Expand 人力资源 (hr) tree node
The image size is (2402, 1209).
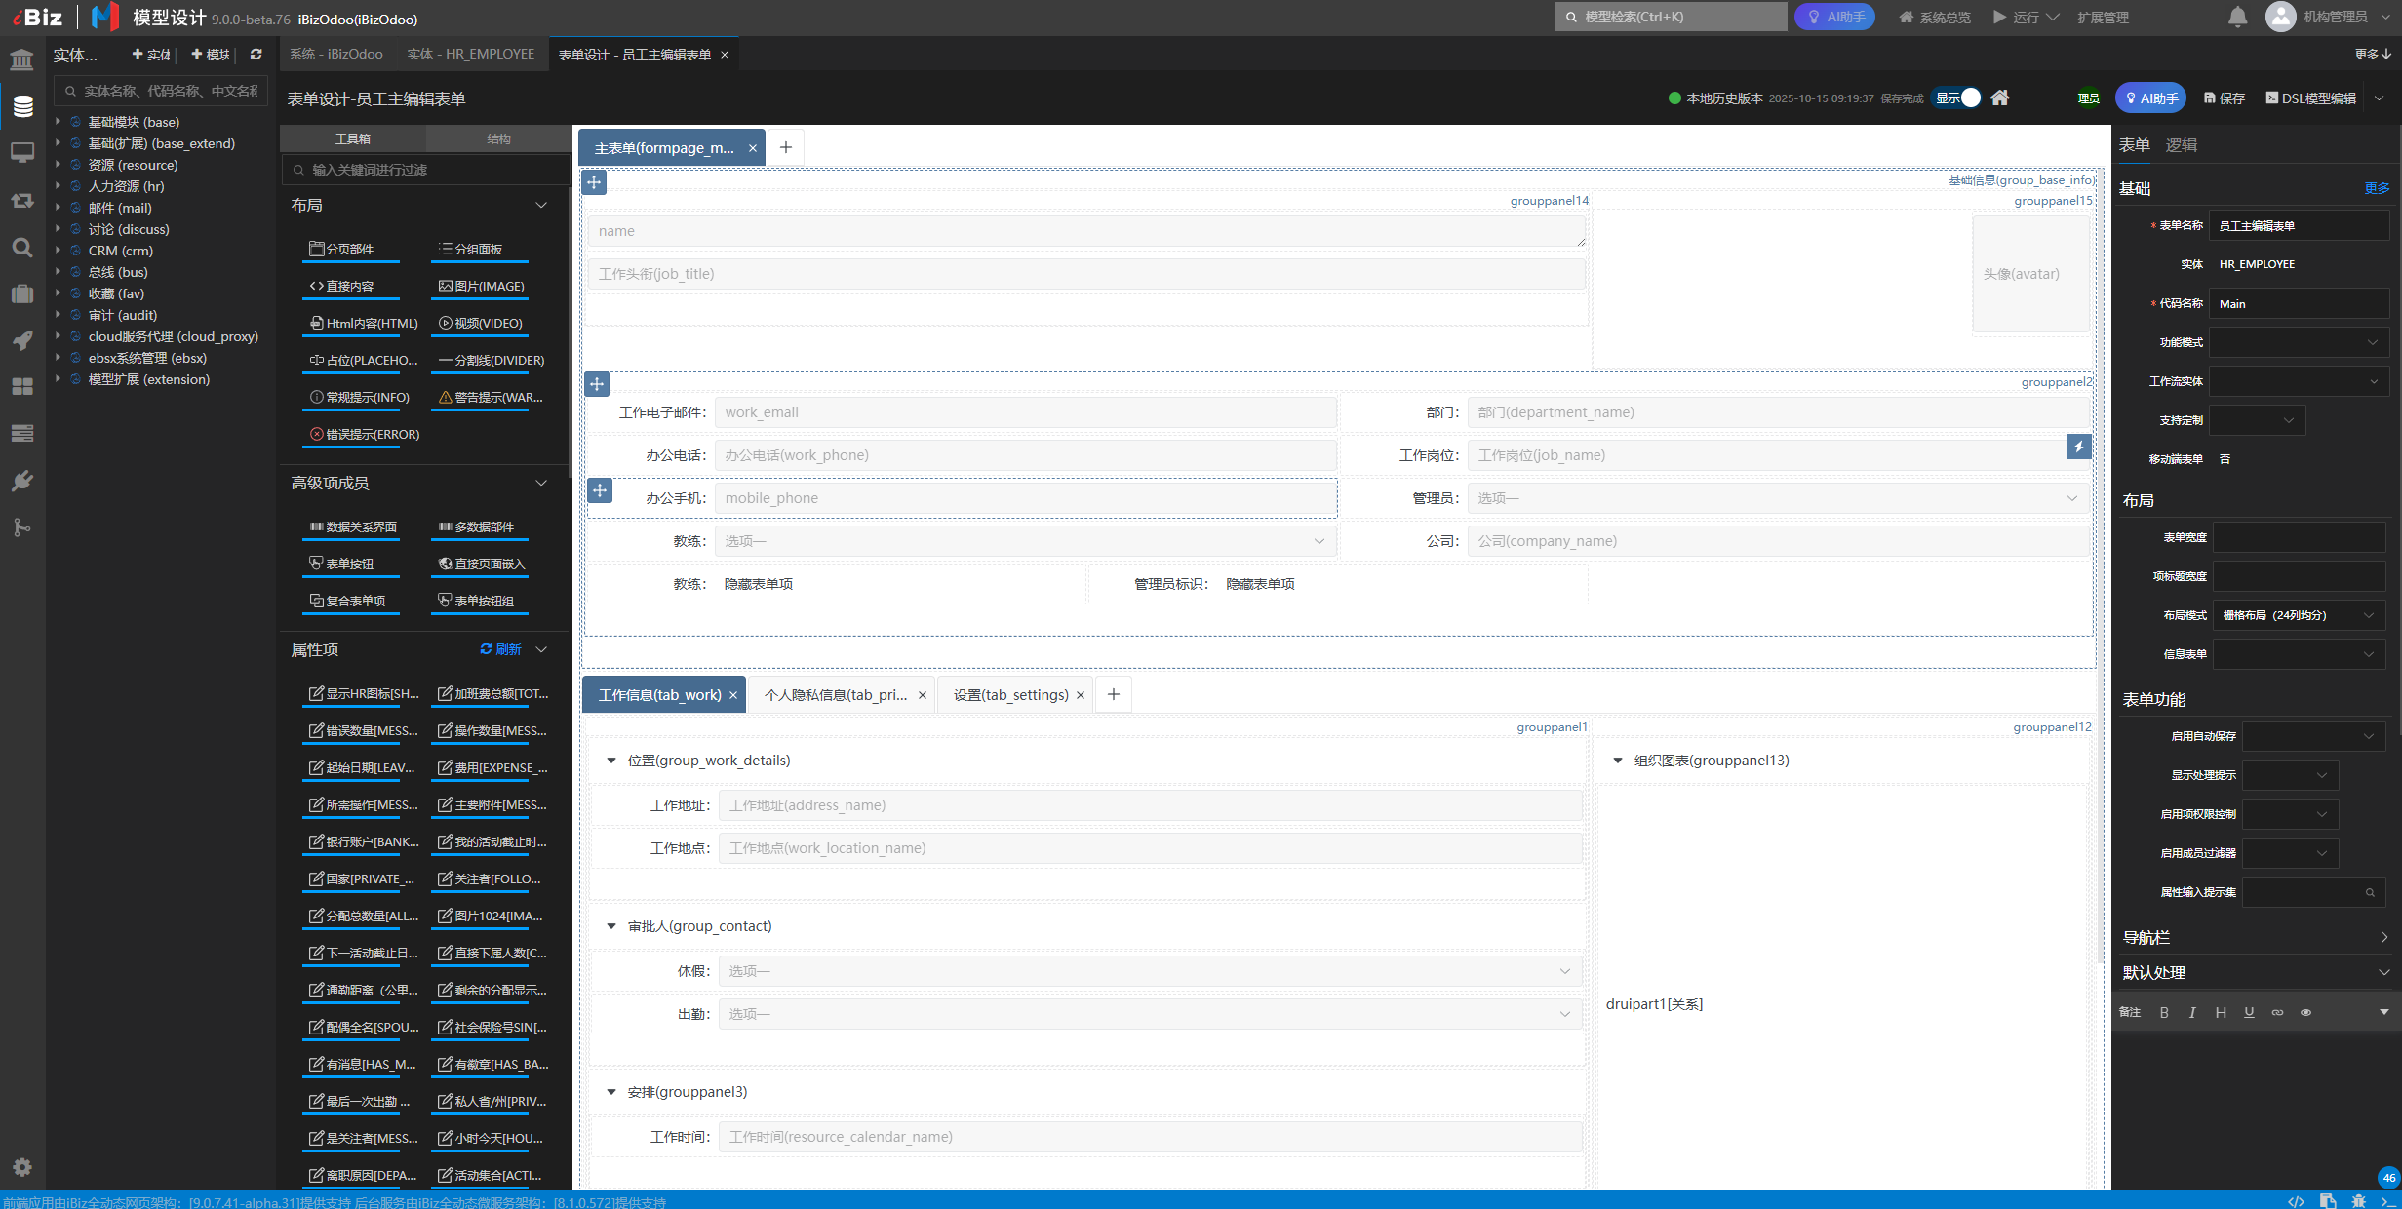[x=58, y=186]
